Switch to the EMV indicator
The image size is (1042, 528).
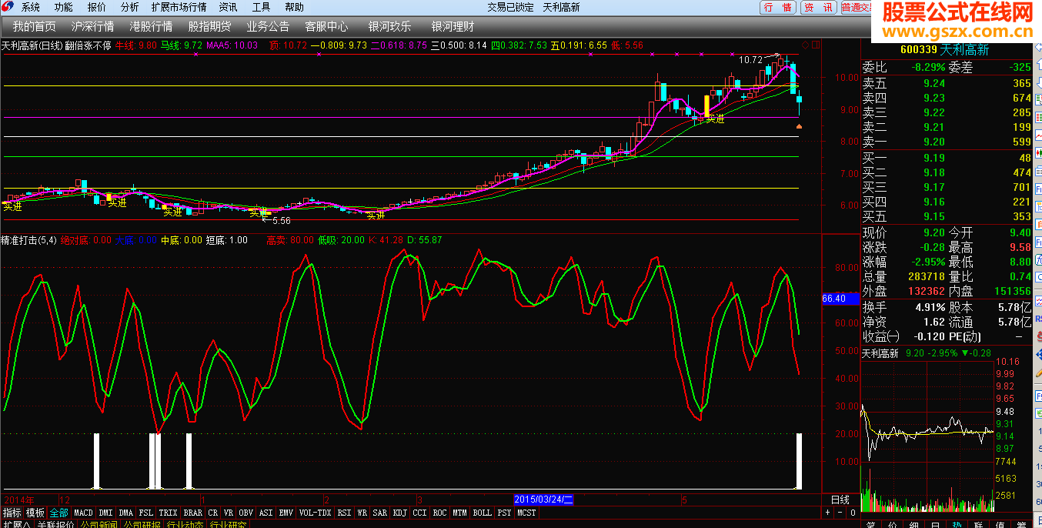tap(286, 513)
